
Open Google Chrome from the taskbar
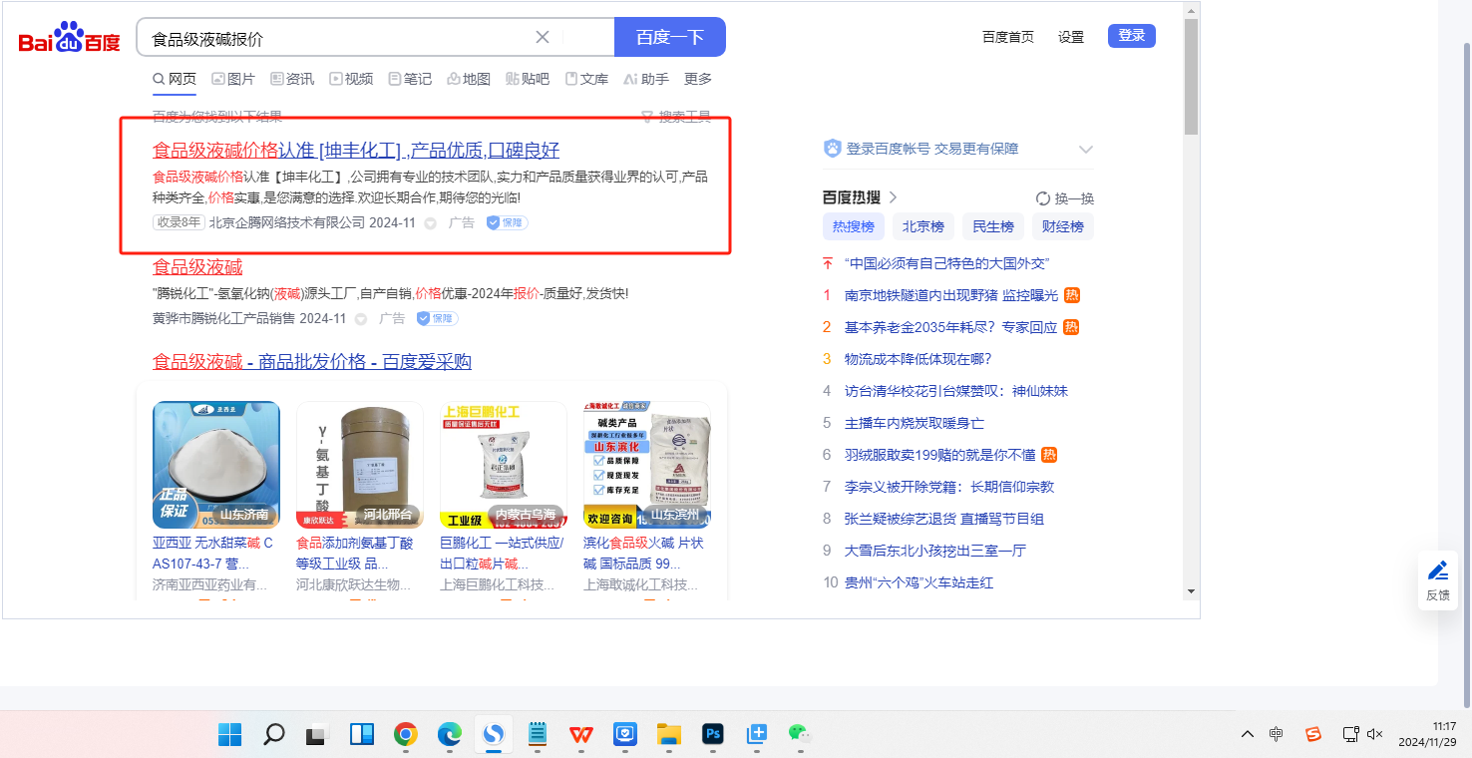click(x=405, y=735)
